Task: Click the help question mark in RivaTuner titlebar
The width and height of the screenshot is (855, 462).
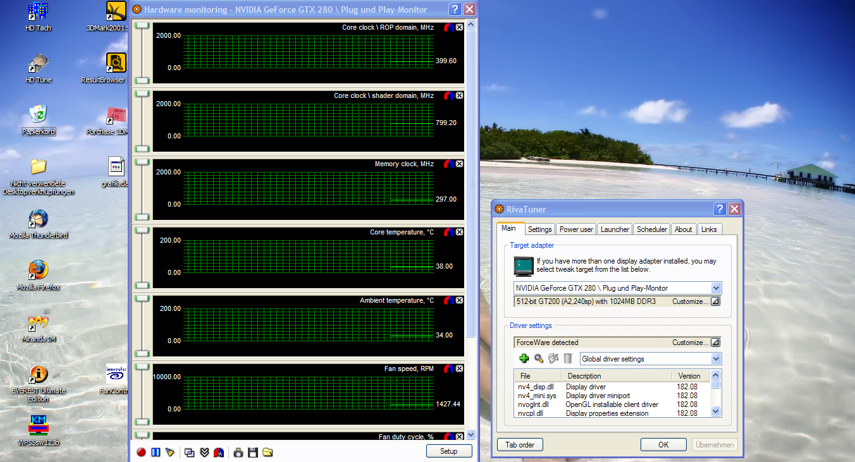Action: click(720, 209)
